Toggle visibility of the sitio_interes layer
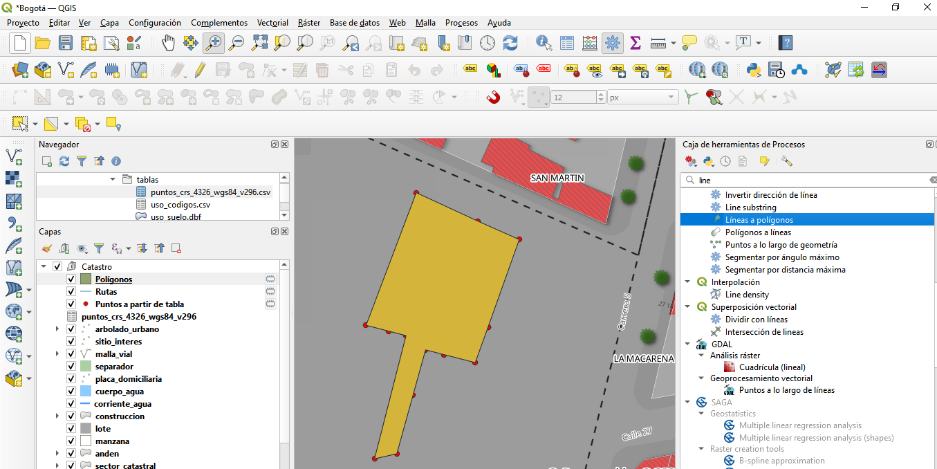The width and height of the screenshot is (937, 469). coord(71,342)
